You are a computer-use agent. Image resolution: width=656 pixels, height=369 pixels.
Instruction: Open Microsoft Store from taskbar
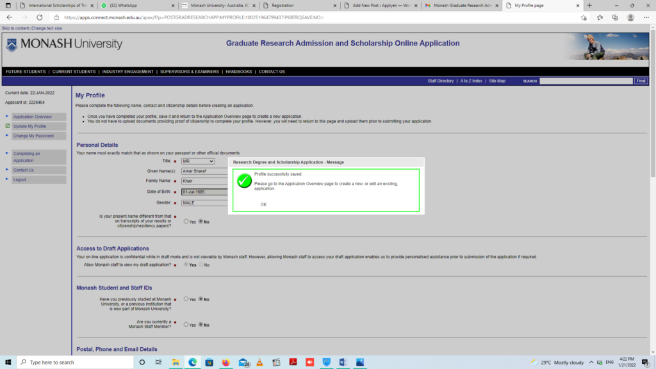[209, 363]
